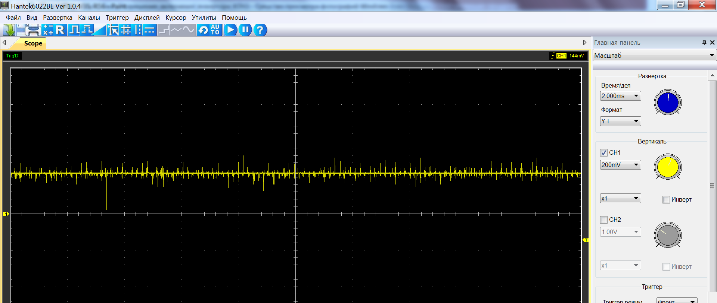Open the CH2 x1 probe dropdown
The image size is (717, 303).
click(x=620, y=265)
